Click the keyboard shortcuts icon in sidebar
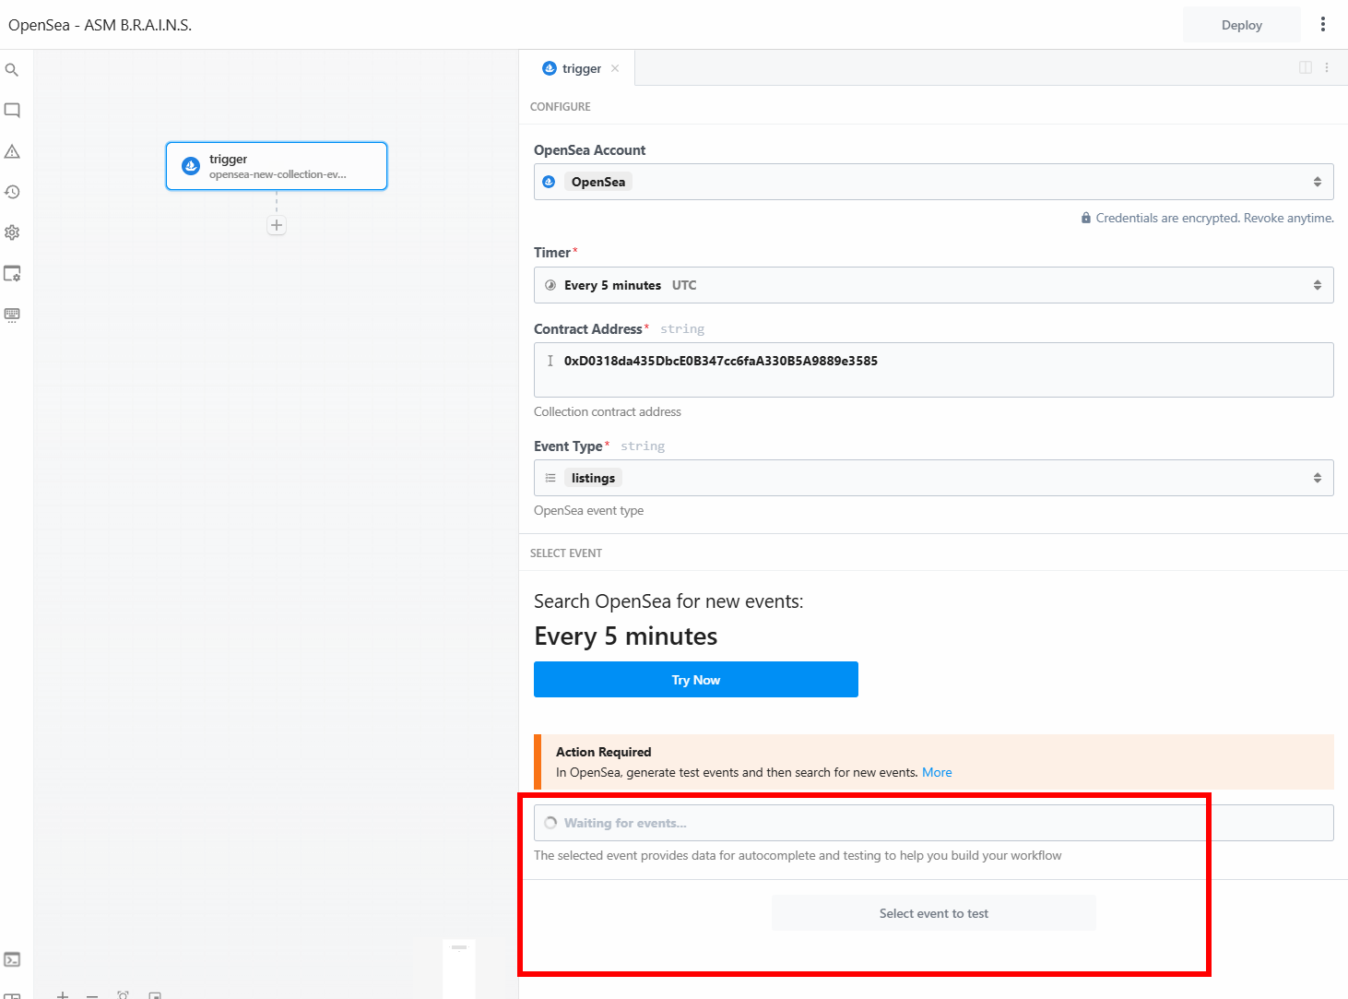1348x999 pixels. coord(12,315)
